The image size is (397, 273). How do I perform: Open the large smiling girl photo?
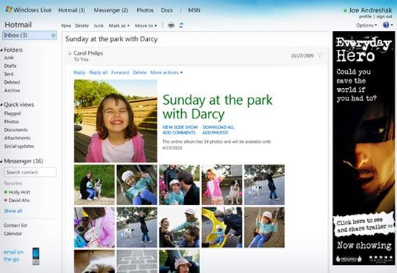tap(115, 121)
